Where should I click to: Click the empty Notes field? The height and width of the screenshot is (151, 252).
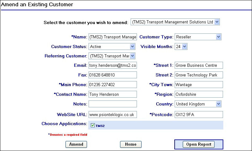[x=113, y=104]
